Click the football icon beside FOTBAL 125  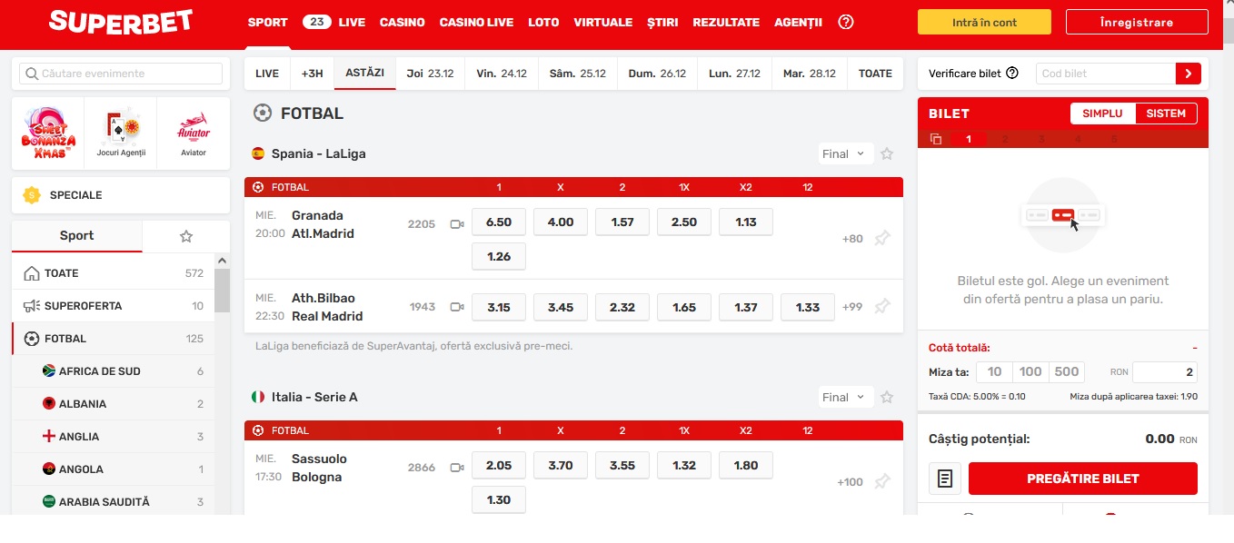pos(32,339)
